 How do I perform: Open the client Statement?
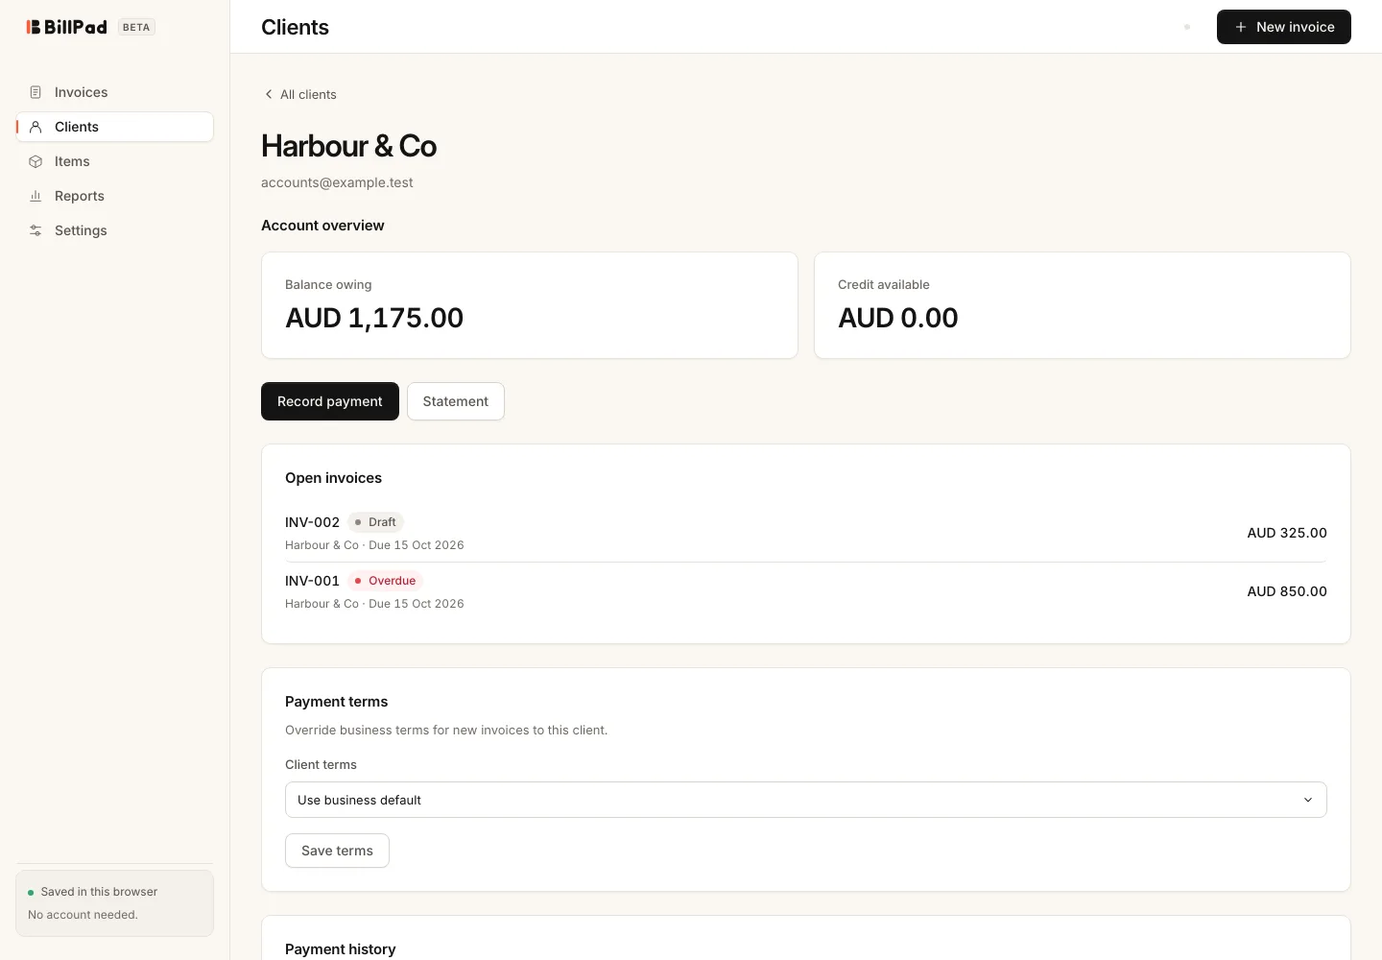pyautogui.click(x=456, y=401)
